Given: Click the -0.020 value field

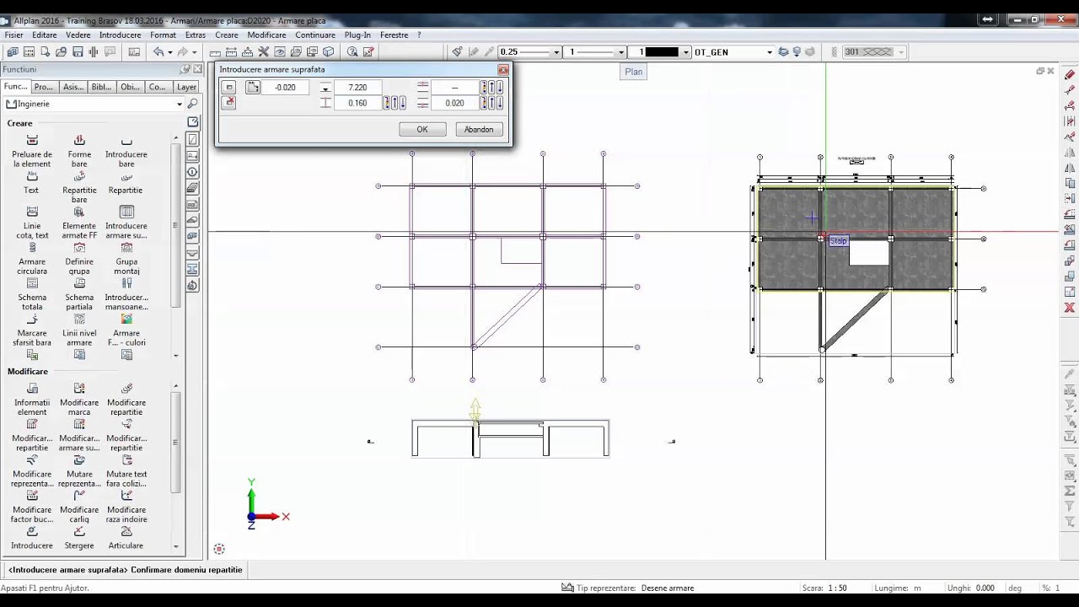Looking at the screenshot, I should click(x=285, y=88).
